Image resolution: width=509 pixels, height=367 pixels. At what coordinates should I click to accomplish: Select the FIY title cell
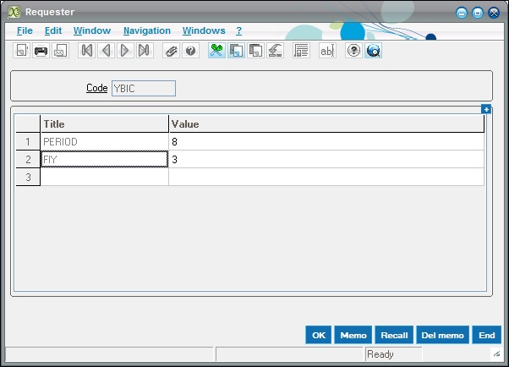[105, 159]
